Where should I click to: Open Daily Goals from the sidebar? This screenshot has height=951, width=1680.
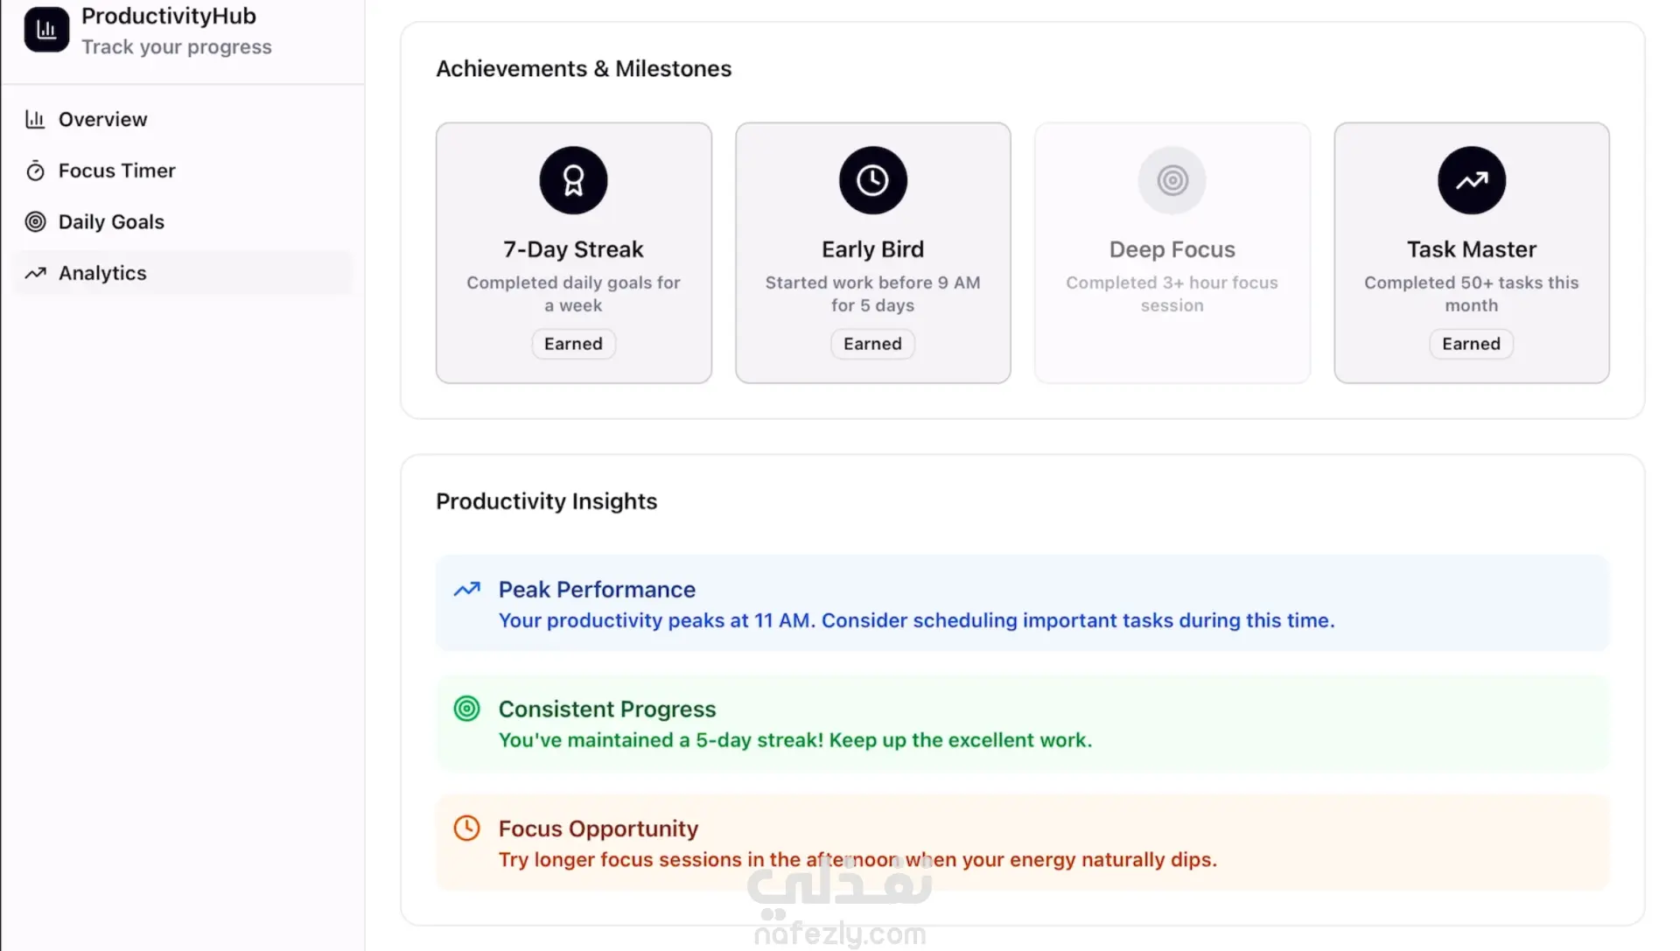click(x=111, y=222)
